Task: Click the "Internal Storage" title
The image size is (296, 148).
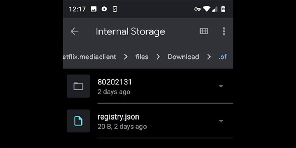Action: point(130,31)
